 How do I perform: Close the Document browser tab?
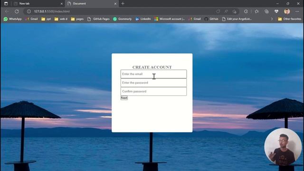pyautogui.click(x=115, y=4)
